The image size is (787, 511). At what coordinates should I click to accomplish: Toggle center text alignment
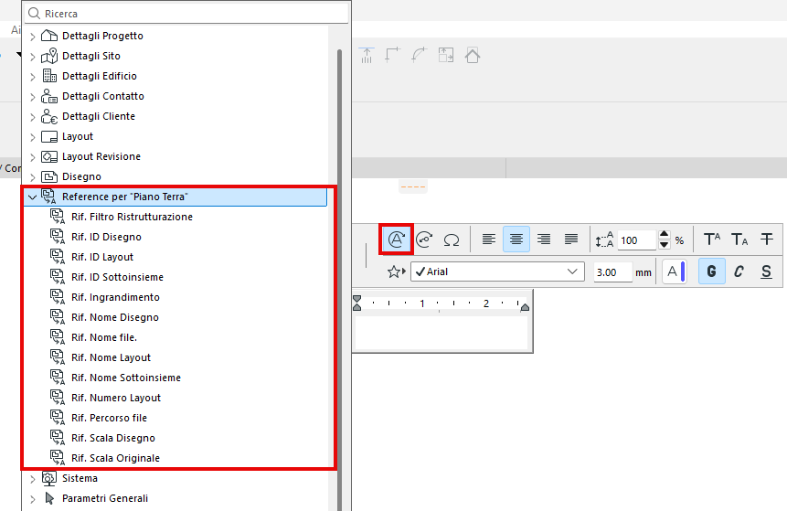516,240
